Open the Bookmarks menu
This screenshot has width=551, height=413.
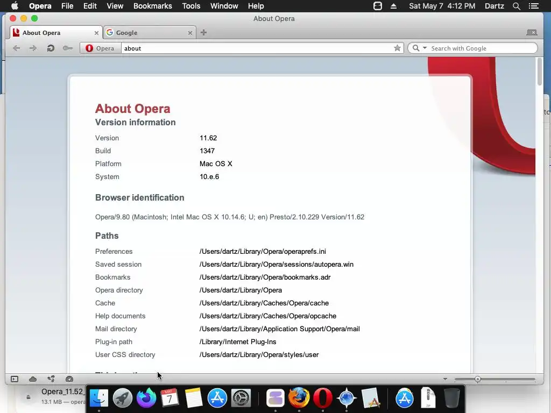point(152,6)
